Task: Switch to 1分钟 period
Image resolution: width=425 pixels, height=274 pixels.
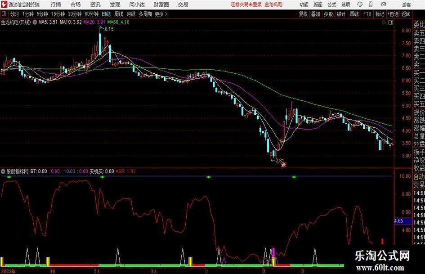Action: click(27, 14)
